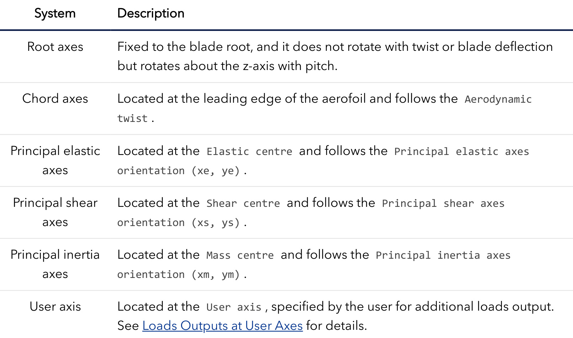Viewport: 573px width, 338px height.
Task: Select the Root axes row label
Action: click(55, 47)
